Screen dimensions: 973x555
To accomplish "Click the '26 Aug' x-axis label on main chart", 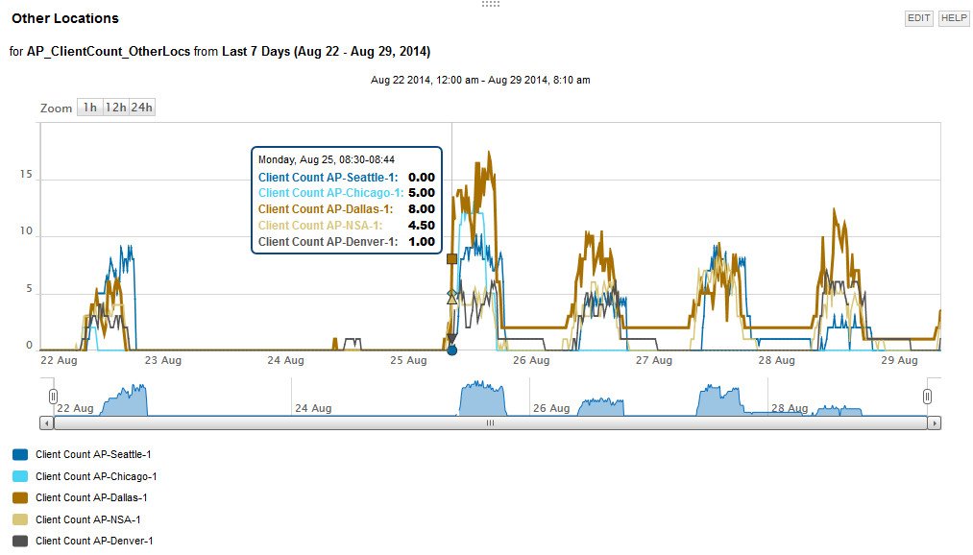I will [x=531, y=360].
